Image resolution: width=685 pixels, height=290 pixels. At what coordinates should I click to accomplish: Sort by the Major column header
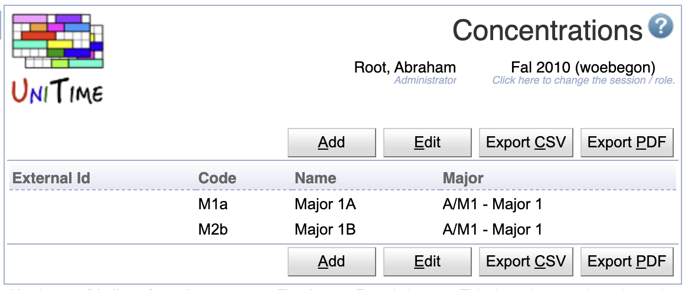pos(463,178)
